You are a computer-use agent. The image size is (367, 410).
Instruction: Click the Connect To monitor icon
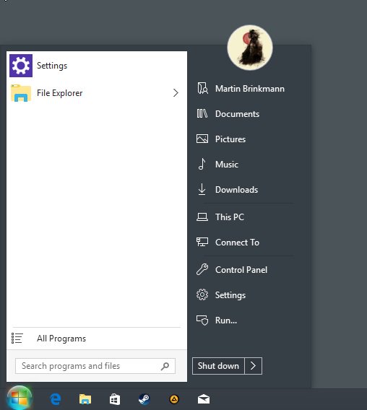[202, 242]
